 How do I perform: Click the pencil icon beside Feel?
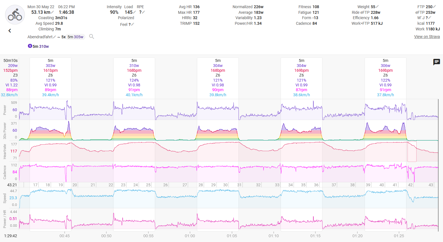(133, 24)
